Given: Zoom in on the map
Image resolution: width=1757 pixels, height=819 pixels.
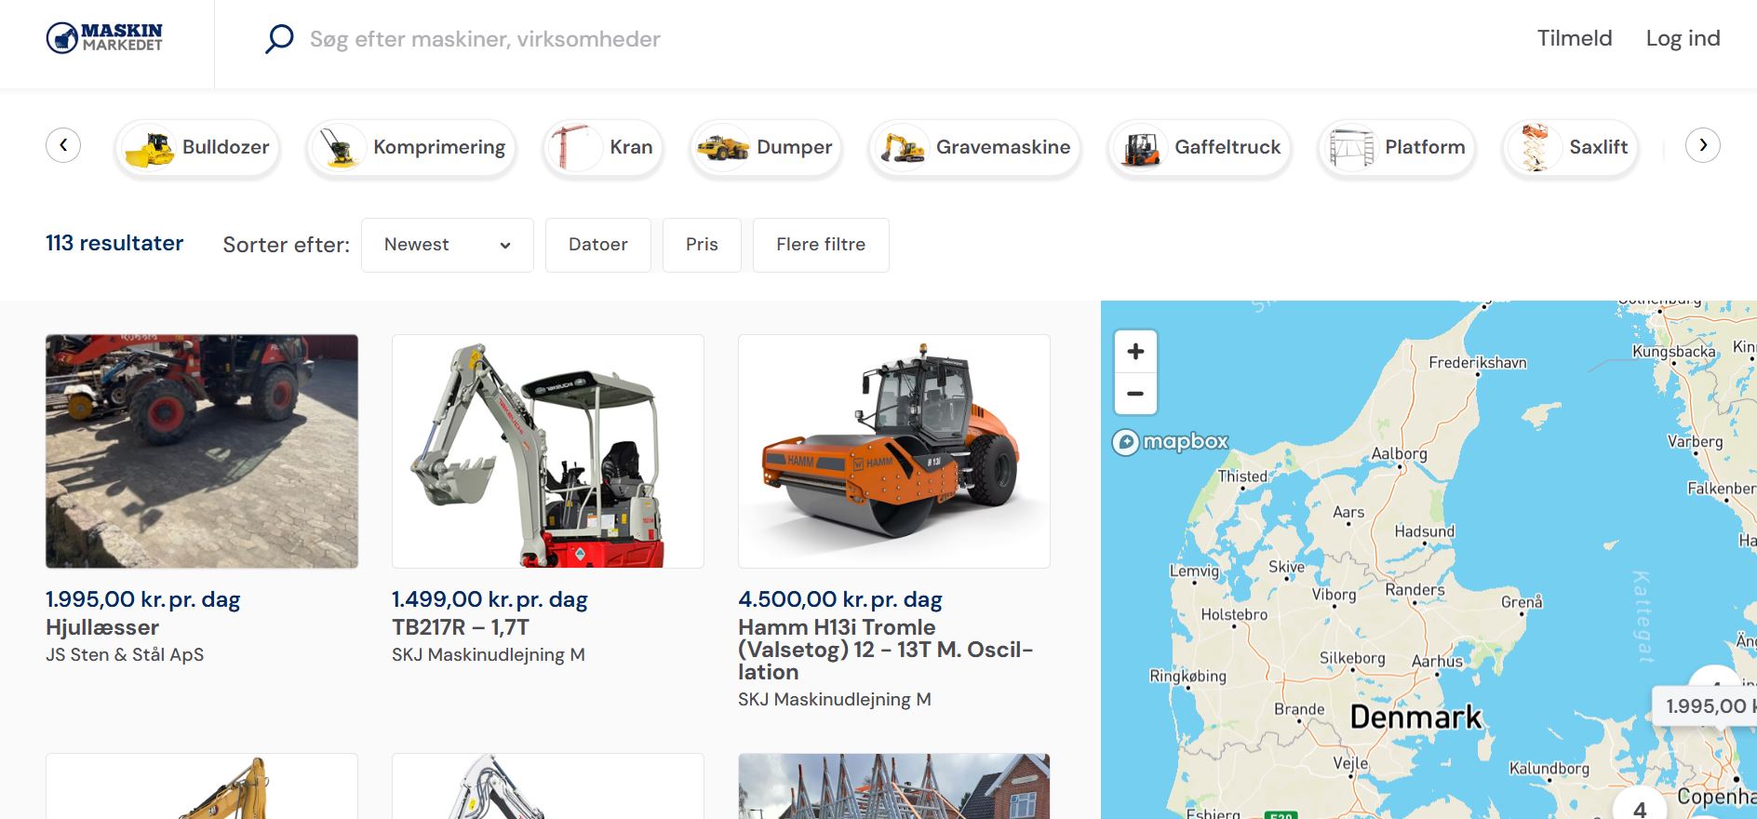Looking at the screenshot, I should [x=1135, y=352].
